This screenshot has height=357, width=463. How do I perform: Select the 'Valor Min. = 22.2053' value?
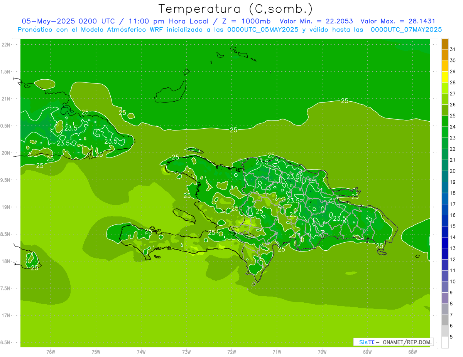[316, 21]
